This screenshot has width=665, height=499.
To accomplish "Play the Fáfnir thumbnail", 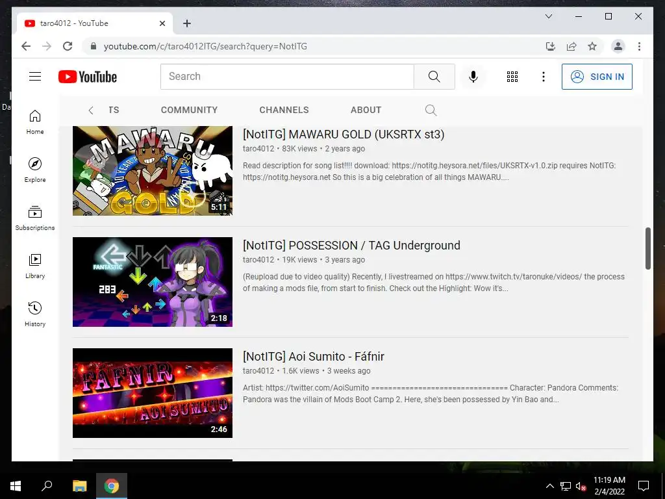I will coord(153,393).
